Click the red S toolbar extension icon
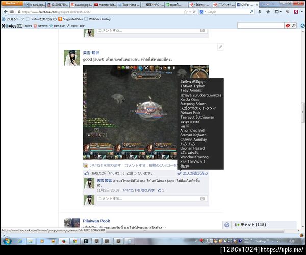The image size is (306, 255). pyautogui.click(x=296, y=12)
